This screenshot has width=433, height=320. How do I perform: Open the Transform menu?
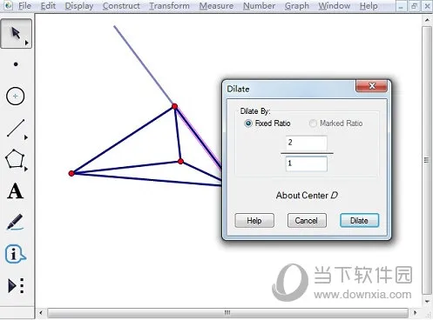169,6
